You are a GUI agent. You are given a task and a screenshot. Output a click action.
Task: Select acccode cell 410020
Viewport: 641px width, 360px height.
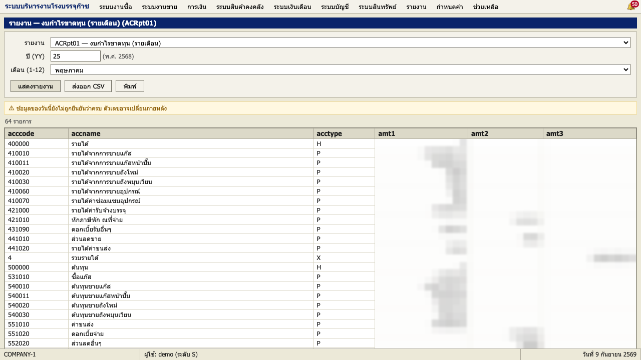pyautogui.click(x=37, y=172)
